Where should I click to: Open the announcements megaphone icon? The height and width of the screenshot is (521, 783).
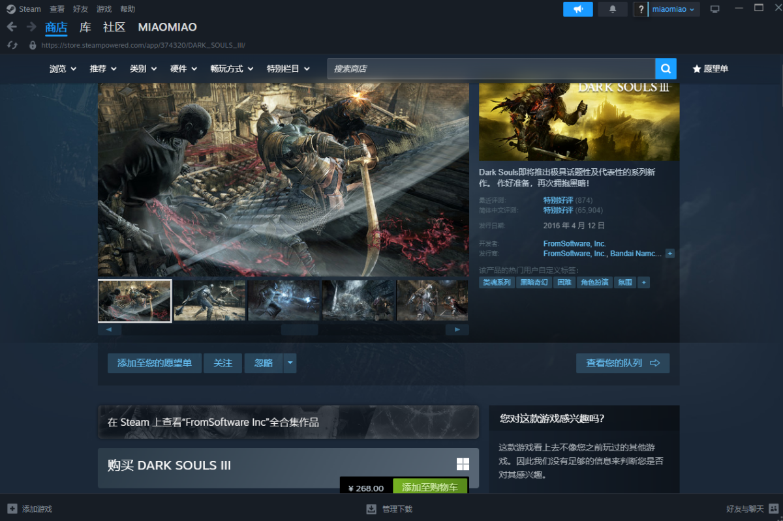(577, 9)
